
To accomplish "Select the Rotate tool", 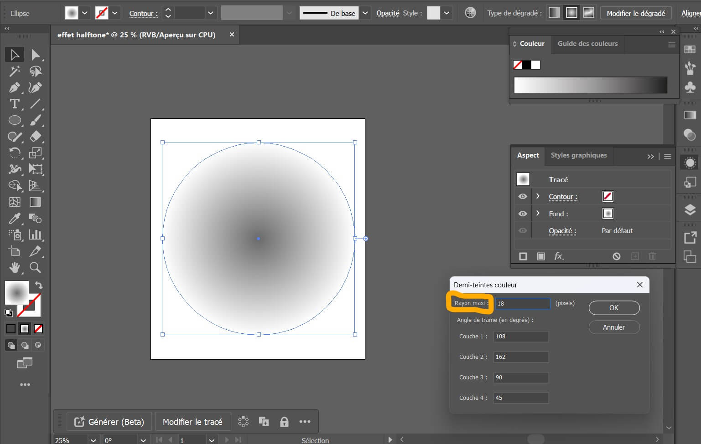I will point(15,153).
